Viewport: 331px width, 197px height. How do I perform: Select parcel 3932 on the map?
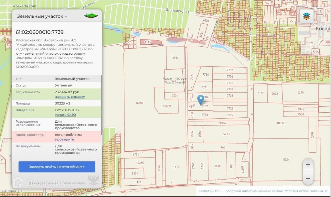point(176,58)
